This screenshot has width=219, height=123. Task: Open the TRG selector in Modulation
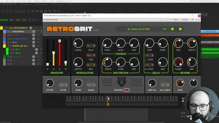(91, 55)
